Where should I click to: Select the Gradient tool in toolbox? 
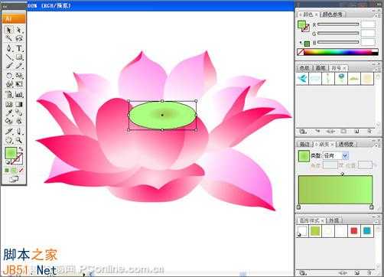point(19,104)
